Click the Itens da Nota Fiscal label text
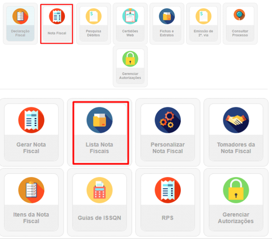Image resolution: width=272 pixels, height=239 pixels. 31,217
